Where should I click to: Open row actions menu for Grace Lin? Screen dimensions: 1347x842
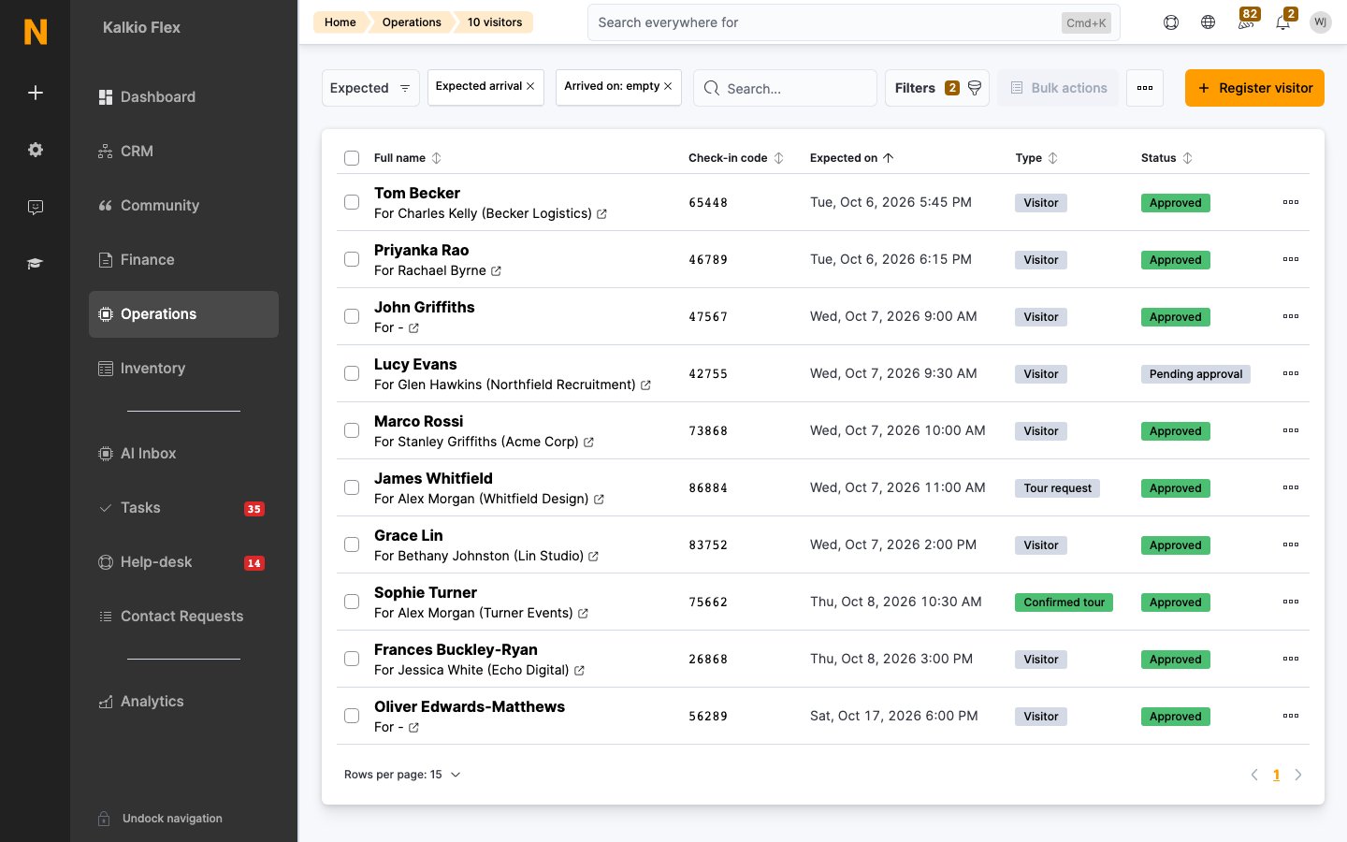1291,544
